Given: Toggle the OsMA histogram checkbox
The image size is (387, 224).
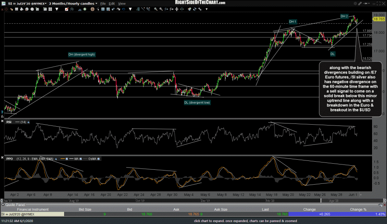Looking at the screenshot, I should point(99,159).
